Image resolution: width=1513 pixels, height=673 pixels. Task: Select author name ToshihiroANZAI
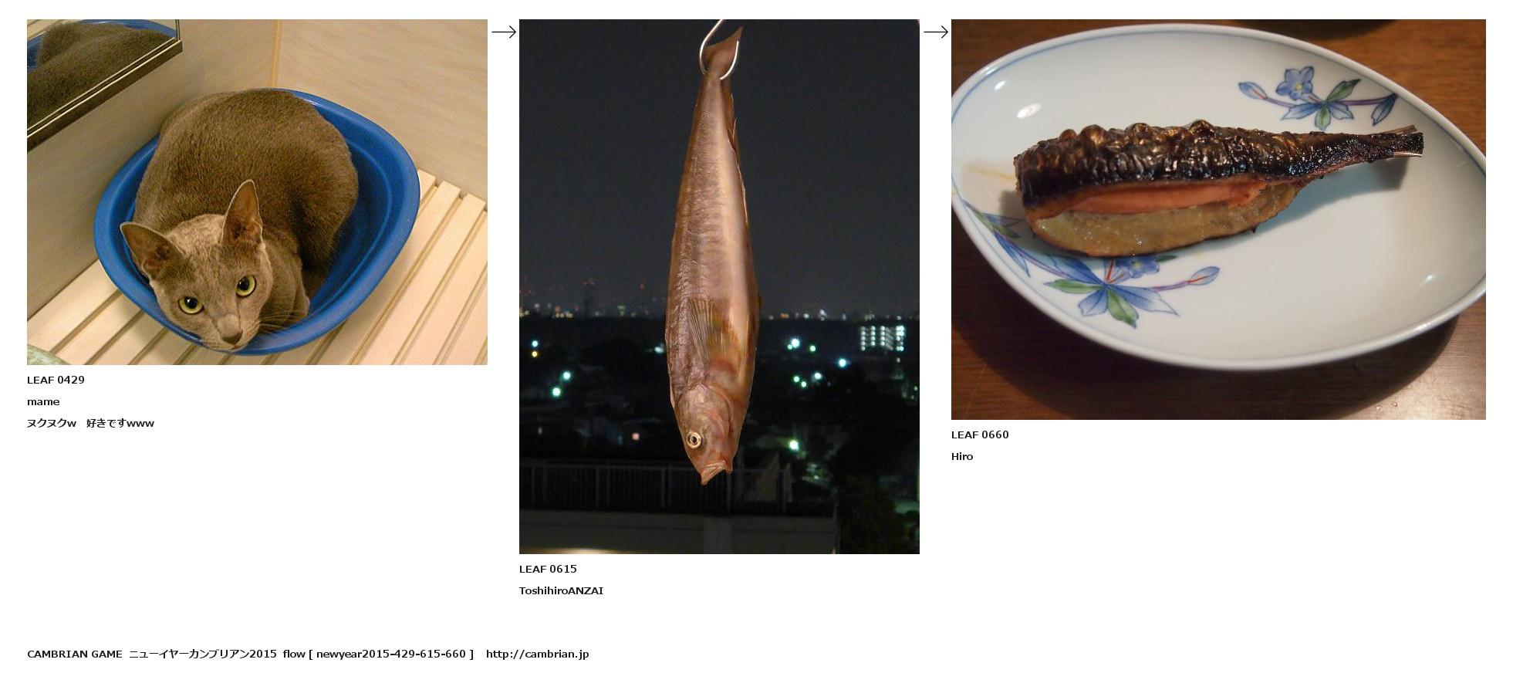click(x=561, y=590)
